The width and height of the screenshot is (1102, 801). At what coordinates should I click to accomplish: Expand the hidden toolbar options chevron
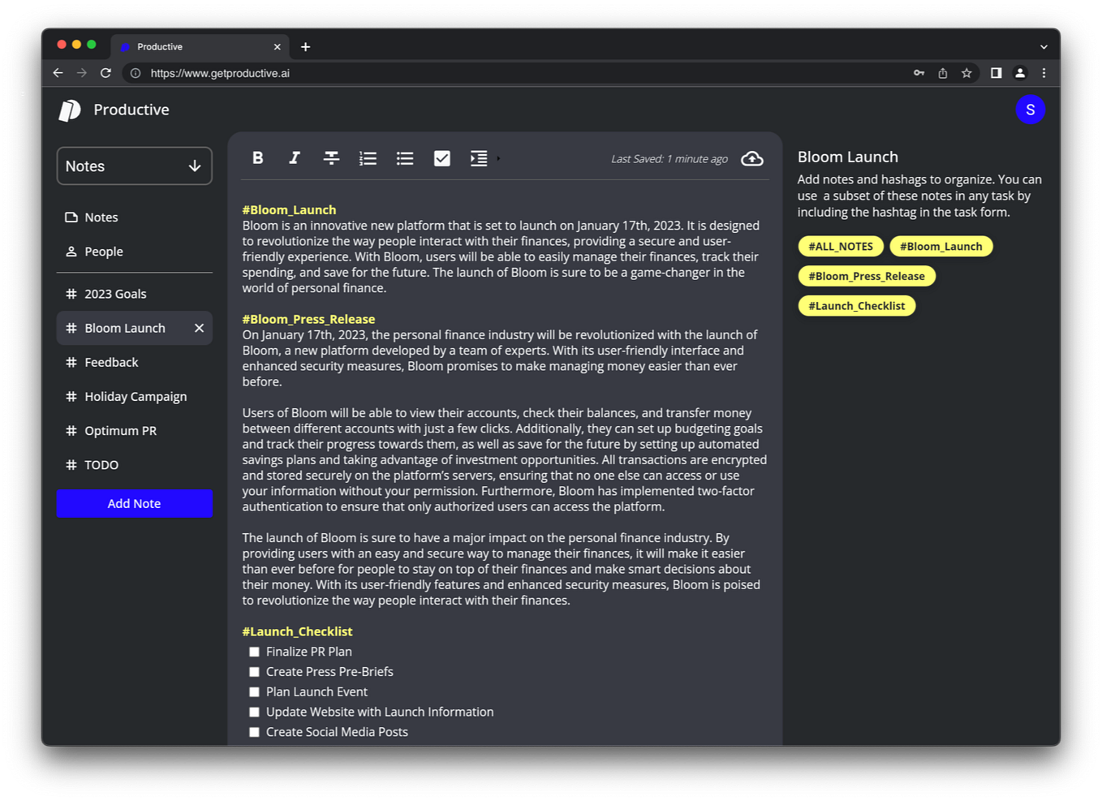point(497,158)
